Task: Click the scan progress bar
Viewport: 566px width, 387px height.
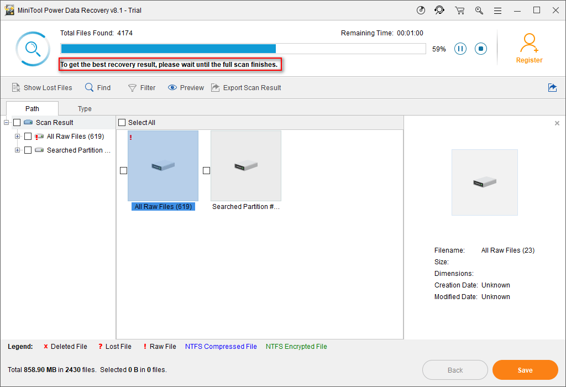Action: (243, 49)
